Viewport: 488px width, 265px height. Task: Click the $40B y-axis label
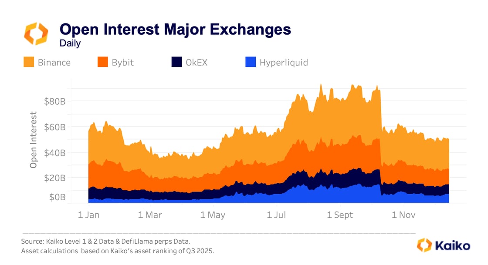click(x=55, y=153)
